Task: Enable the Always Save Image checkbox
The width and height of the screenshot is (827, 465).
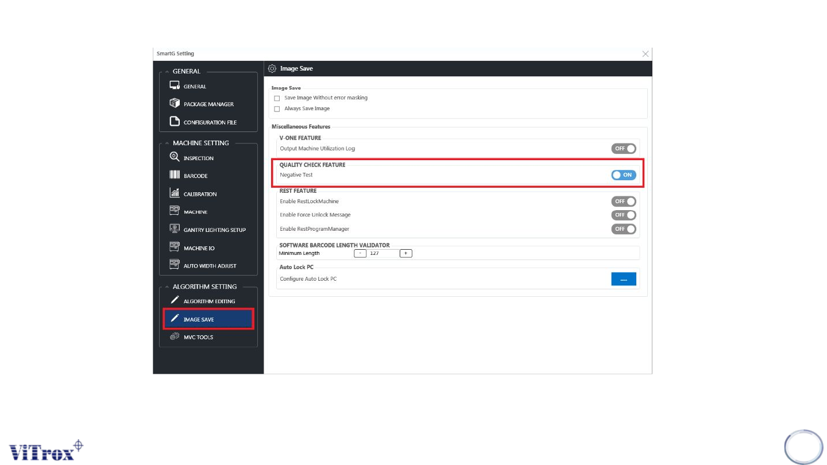Action: [277, 108]
